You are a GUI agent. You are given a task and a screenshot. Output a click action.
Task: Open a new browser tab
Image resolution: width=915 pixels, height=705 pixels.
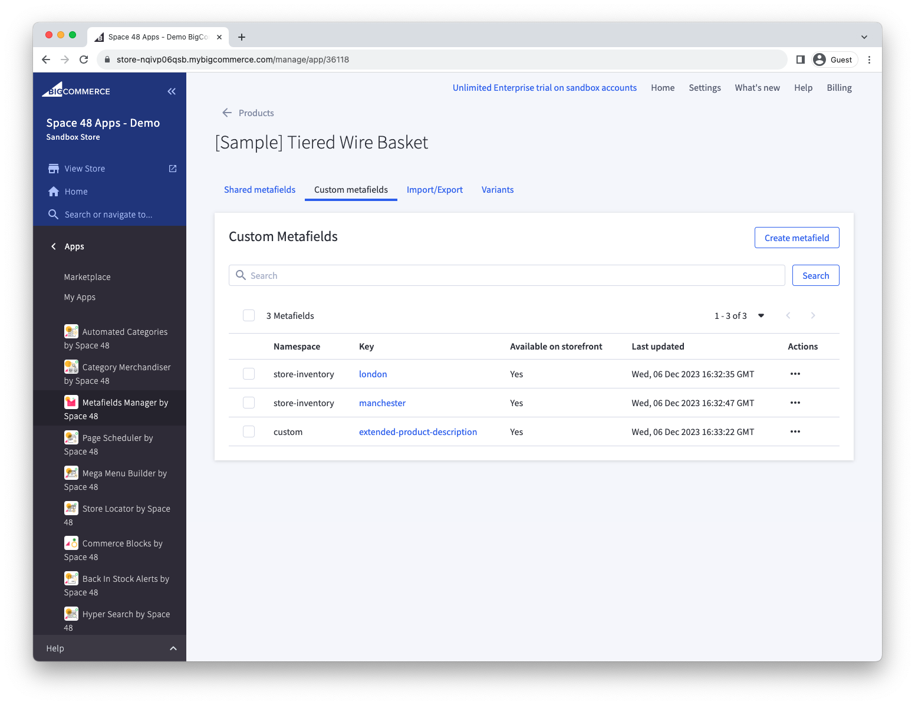[242, 37]
